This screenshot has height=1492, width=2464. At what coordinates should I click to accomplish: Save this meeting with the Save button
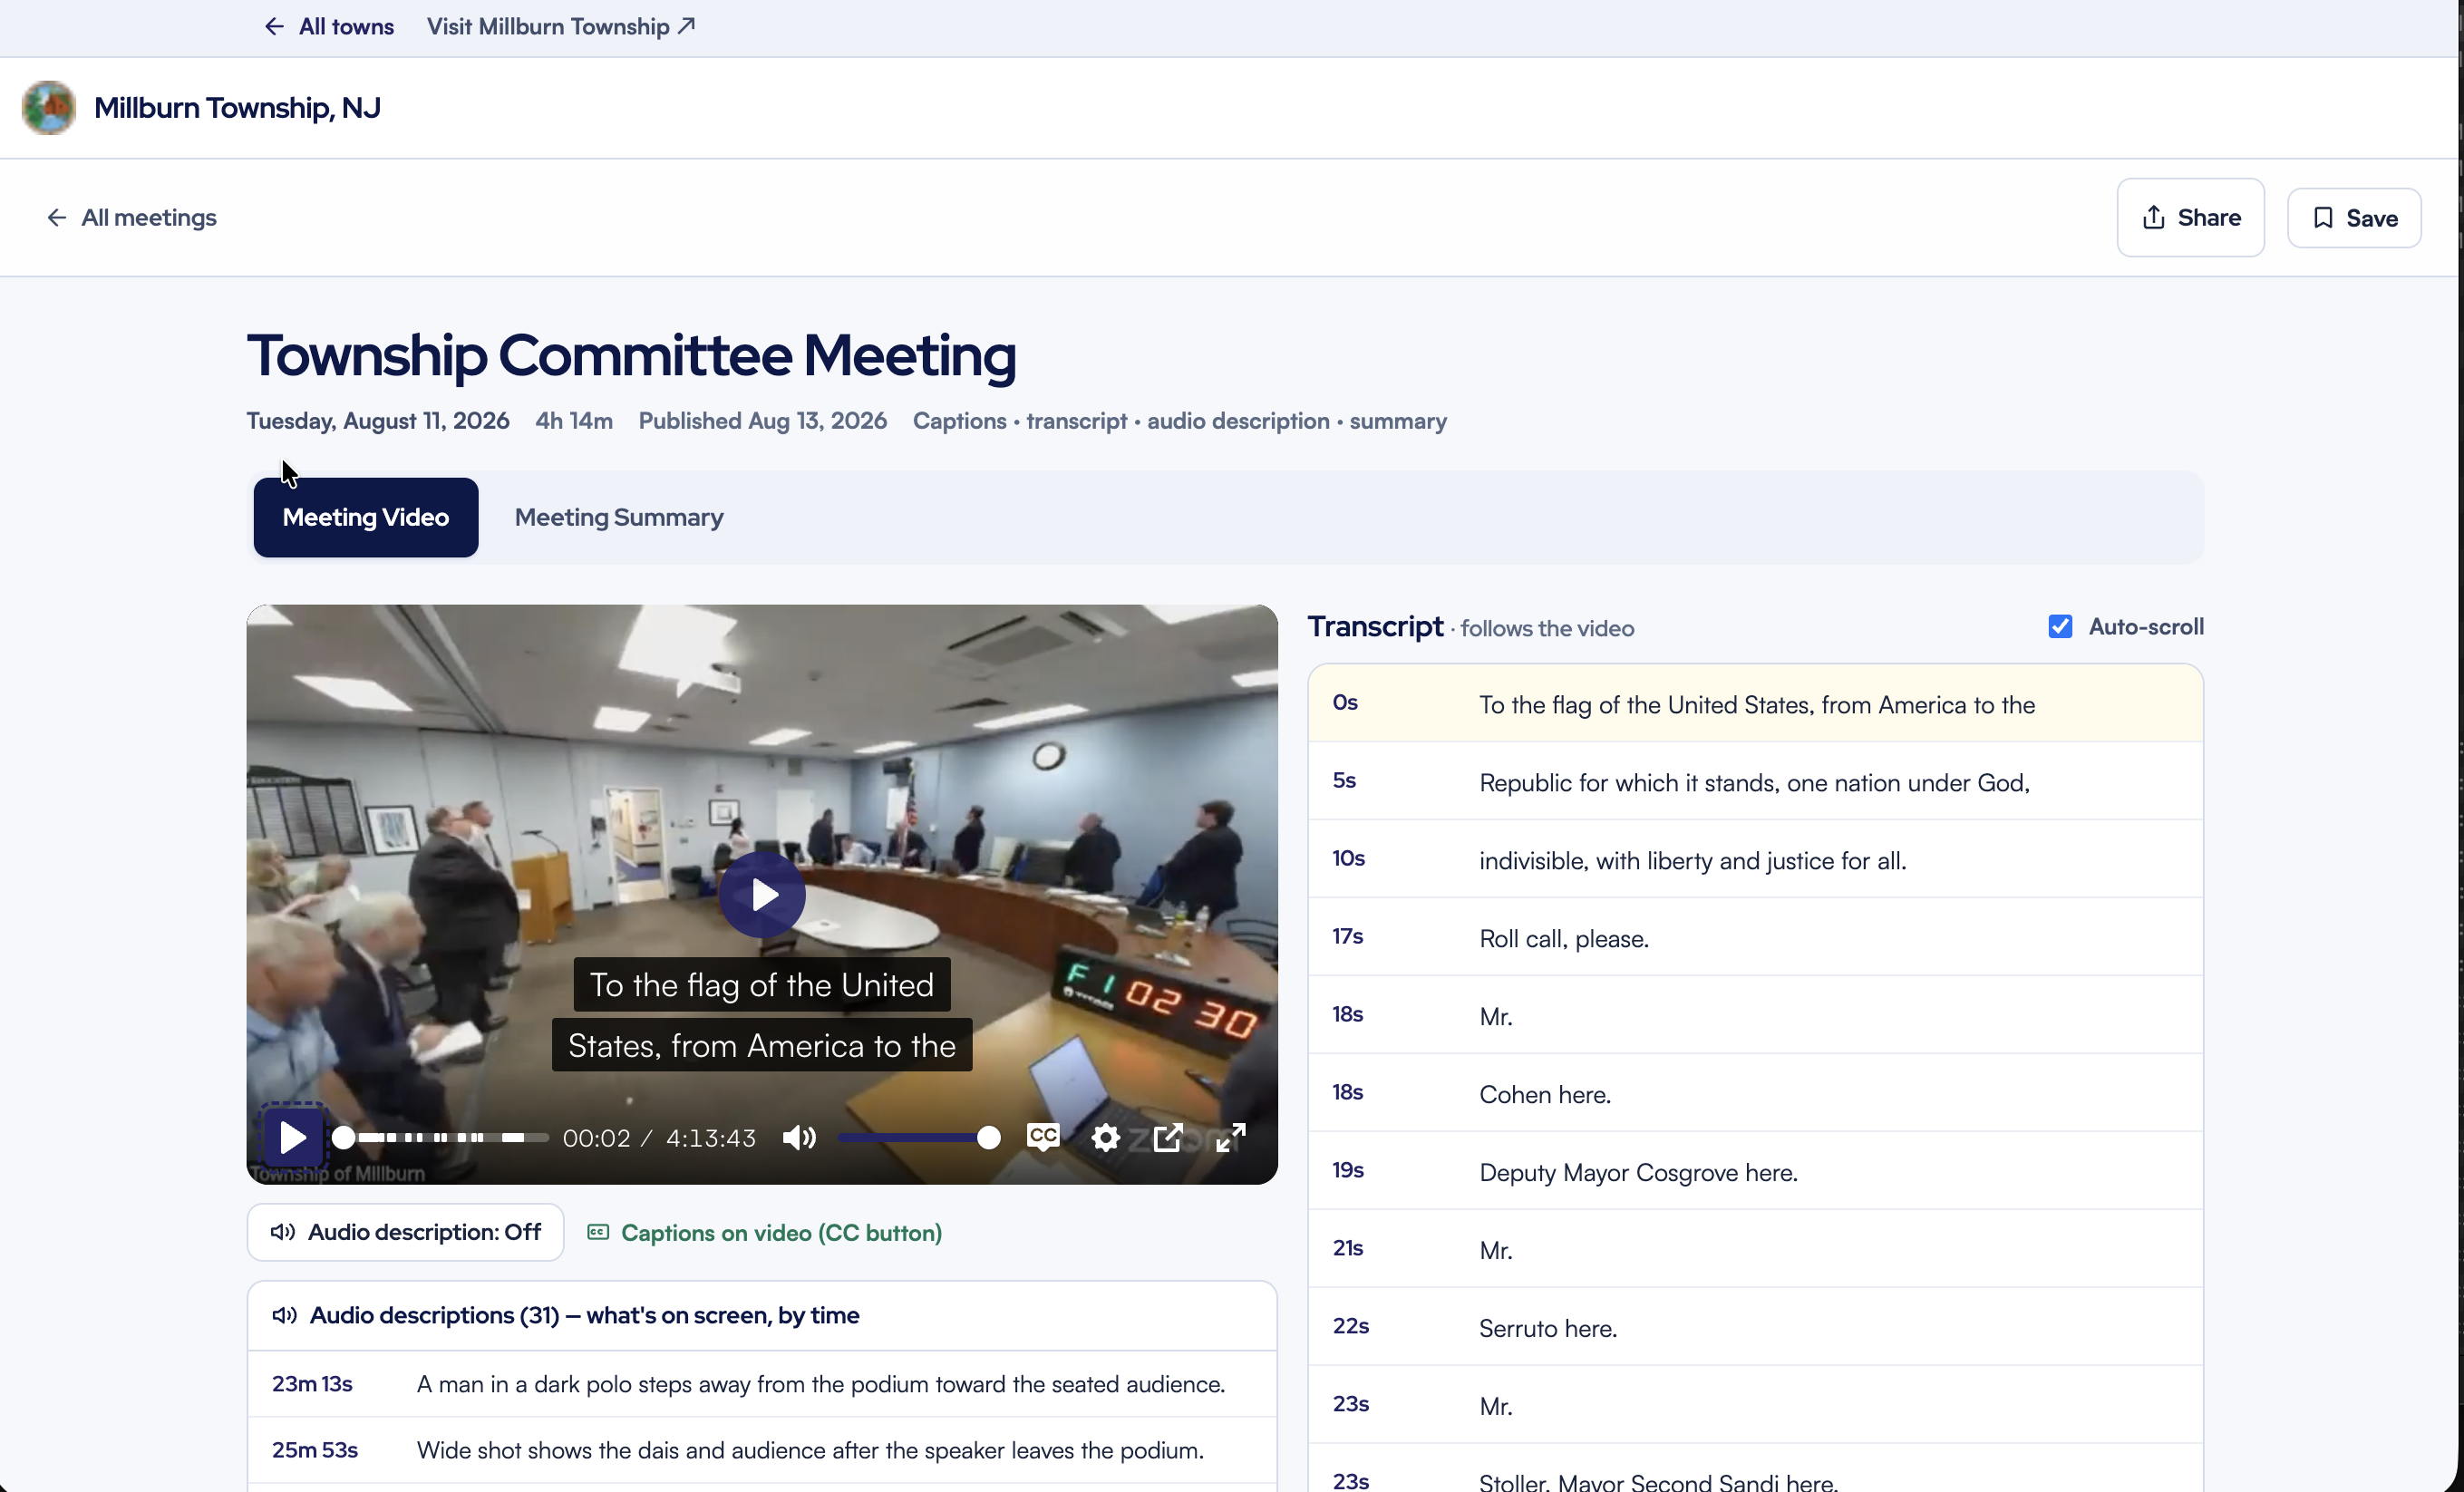pos(2354,218)
